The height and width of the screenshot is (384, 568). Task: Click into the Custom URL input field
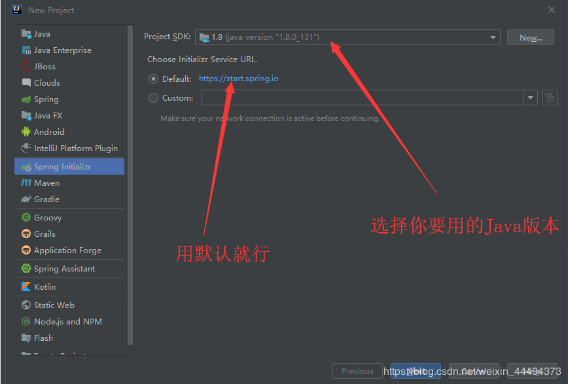[x=363, y=98]
